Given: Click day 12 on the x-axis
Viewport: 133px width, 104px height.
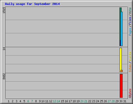Looking at the screenshot, I should (51, 101).
